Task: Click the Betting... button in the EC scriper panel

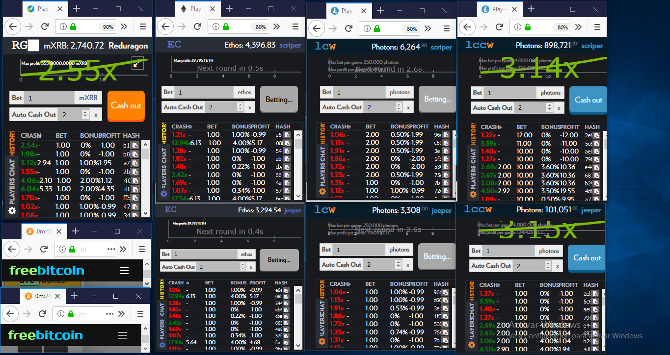Action: click(x=279, y=100)
